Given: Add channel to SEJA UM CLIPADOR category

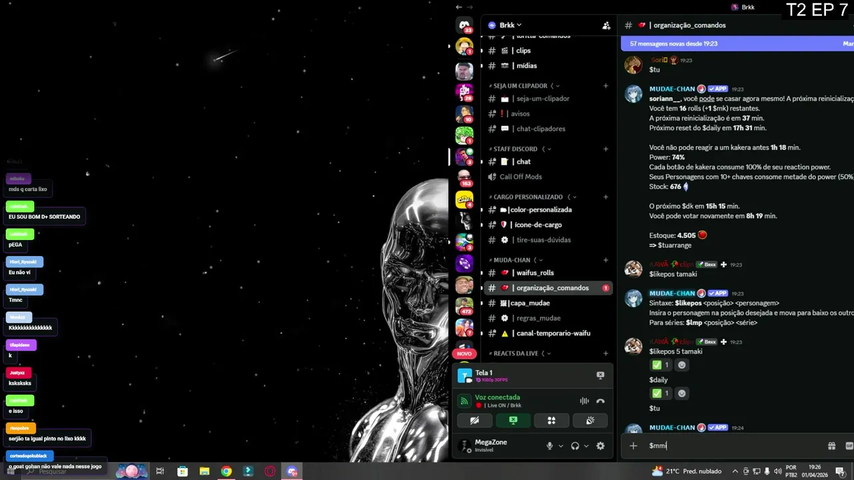Looking at the screenshot, I should (x=606, y=85).
